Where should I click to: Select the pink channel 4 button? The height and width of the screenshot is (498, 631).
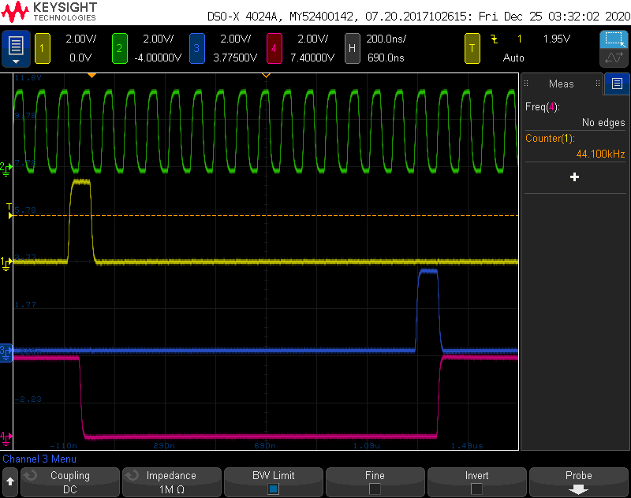click(x=274, y=48)
